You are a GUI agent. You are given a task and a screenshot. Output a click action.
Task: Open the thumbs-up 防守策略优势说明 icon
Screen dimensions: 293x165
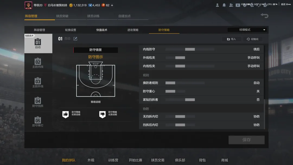pos(66,114)
